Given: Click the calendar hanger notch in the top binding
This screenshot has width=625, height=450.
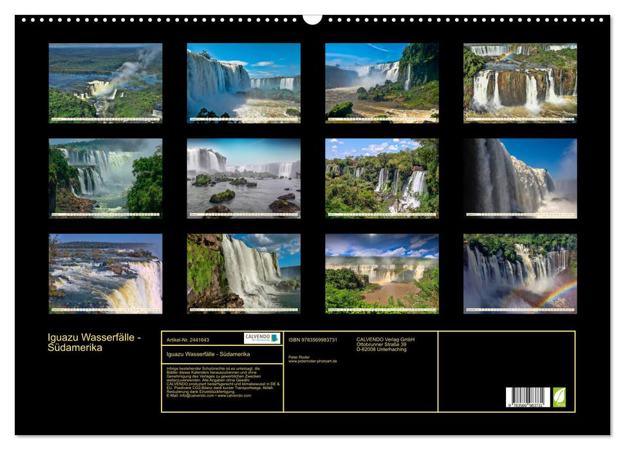Looking at the screenshot, I should pos(313,19).
